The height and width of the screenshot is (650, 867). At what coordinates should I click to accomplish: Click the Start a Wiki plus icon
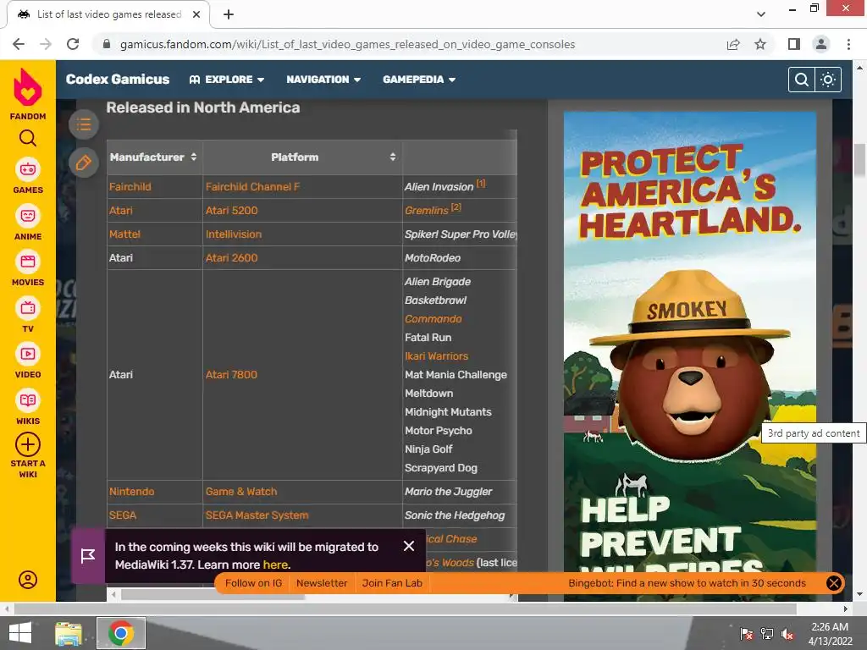pyautogui.click(x=28, y=443)
